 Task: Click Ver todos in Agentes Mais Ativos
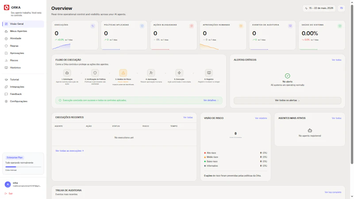point(336,118)
